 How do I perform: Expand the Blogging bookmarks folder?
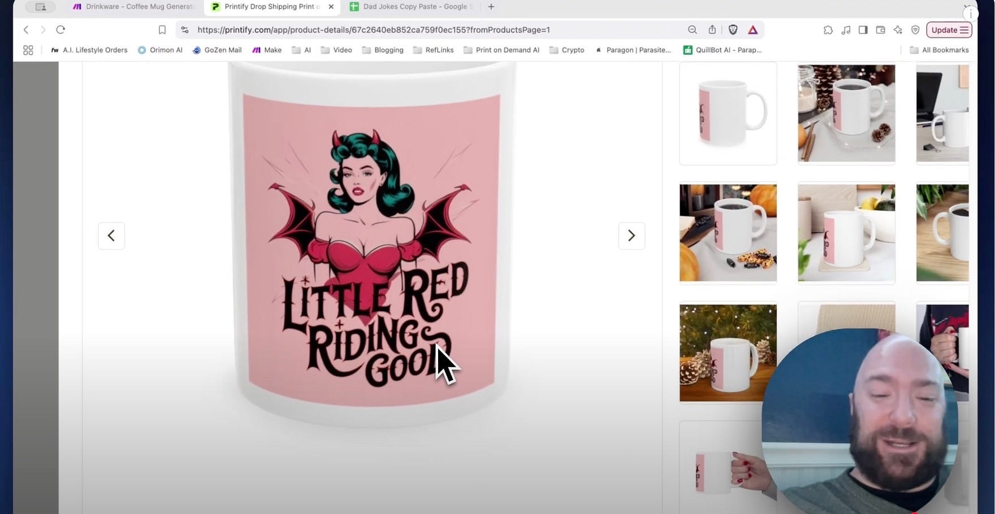point(383,50)
